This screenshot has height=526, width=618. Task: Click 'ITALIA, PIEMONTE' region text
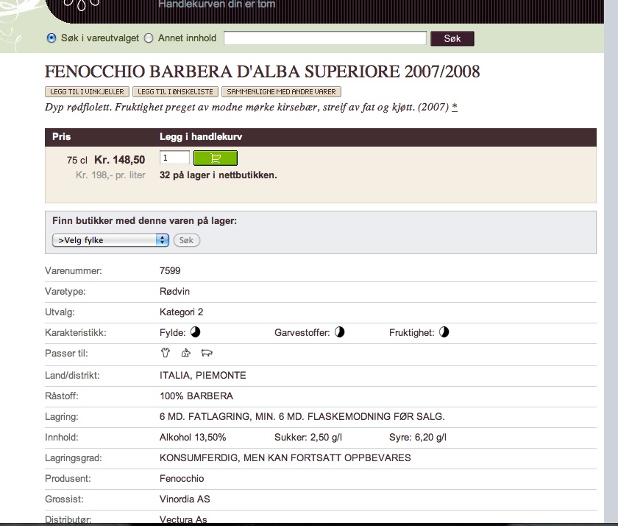click(x=202, y=375)
